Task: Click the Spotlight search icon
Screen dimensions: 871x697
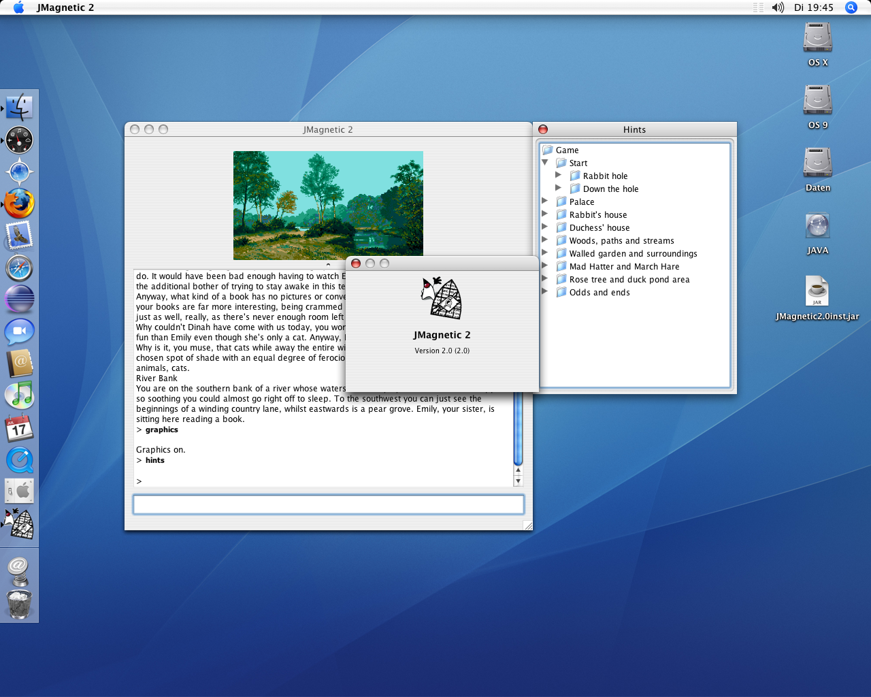Action: 851,7
